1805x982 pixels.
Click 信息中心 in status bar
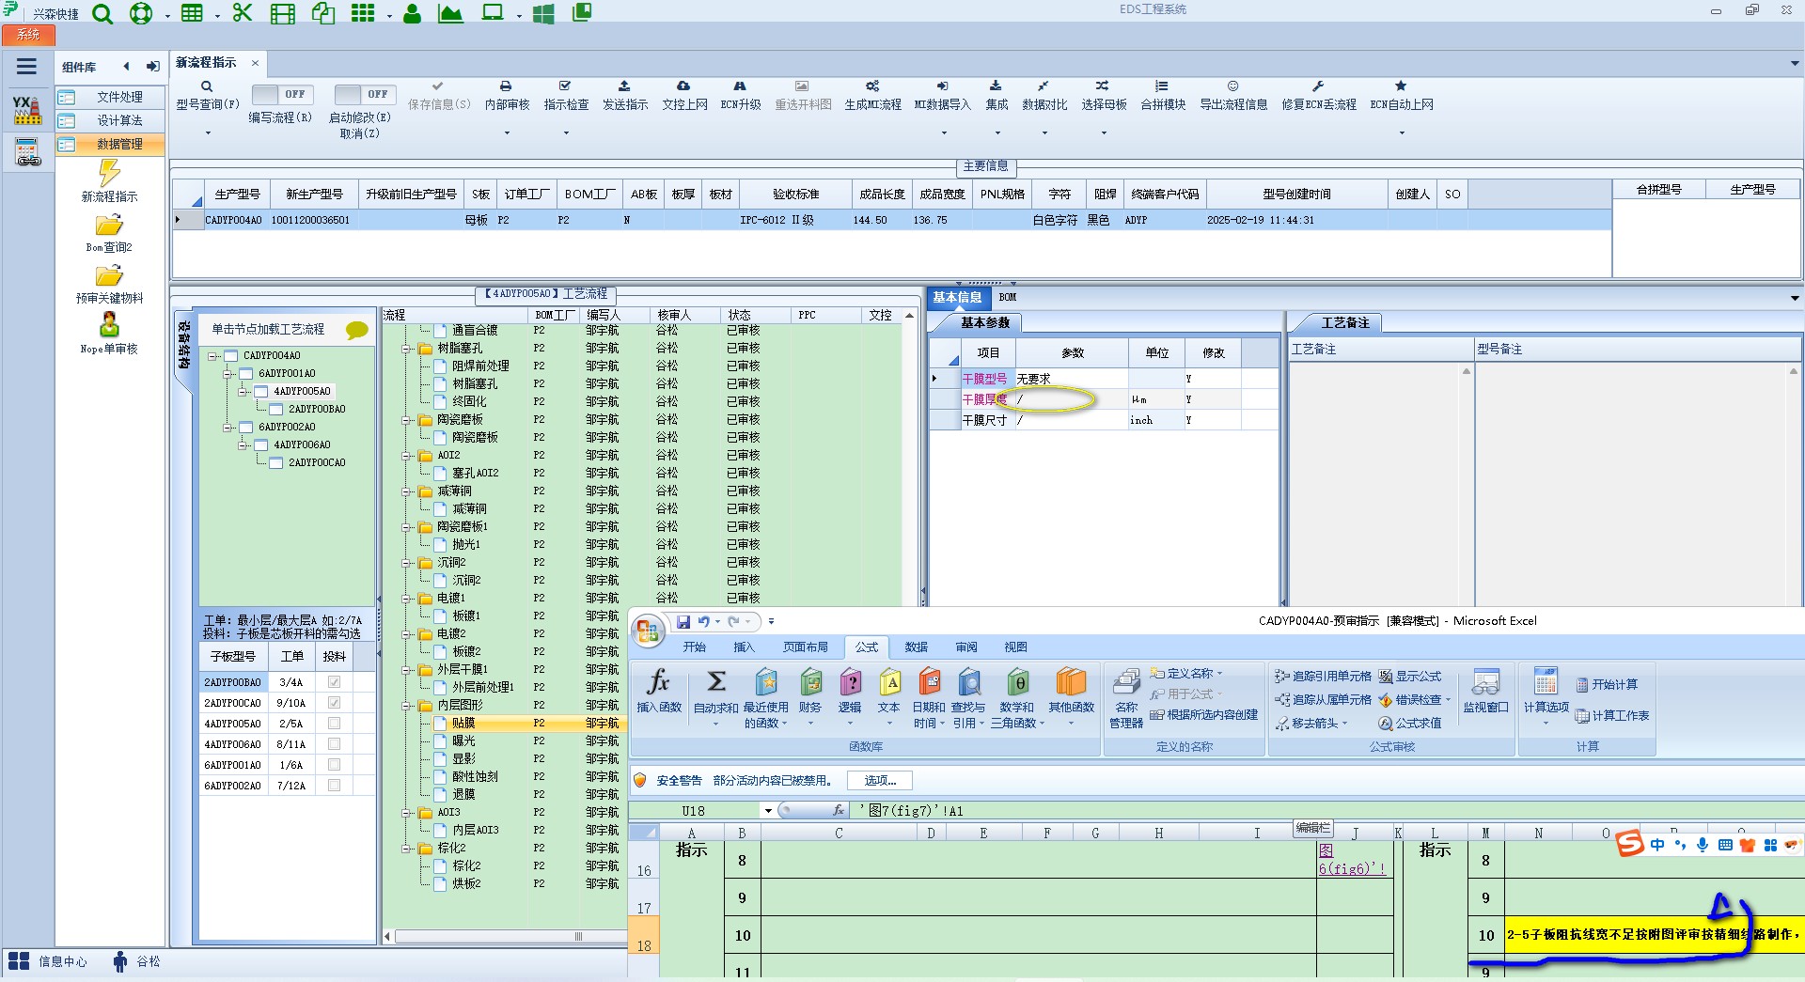pos(48,961)
